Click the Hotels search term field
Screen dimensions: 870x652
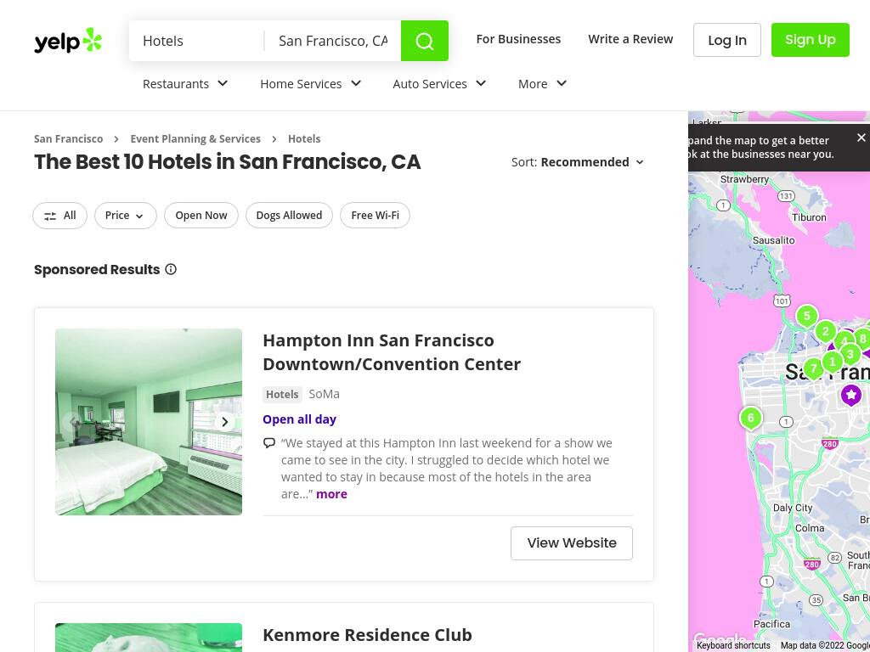197,41
